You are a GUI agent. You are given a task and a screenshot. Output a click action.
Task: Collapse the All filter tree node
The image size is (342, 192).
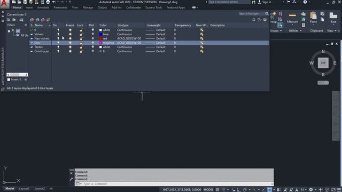click(9, 31)
